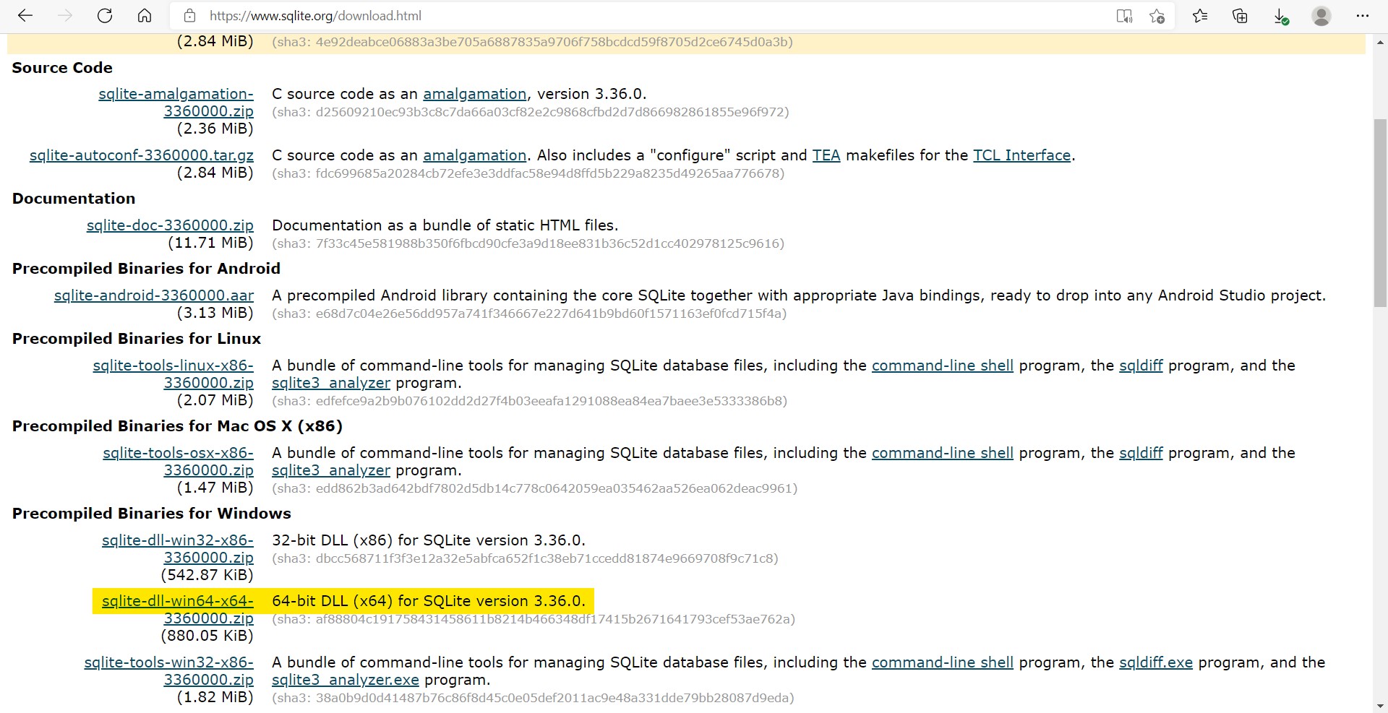Show the downloads panel
Screen dimensions: 1388x713
click(x=1280, y=16)
